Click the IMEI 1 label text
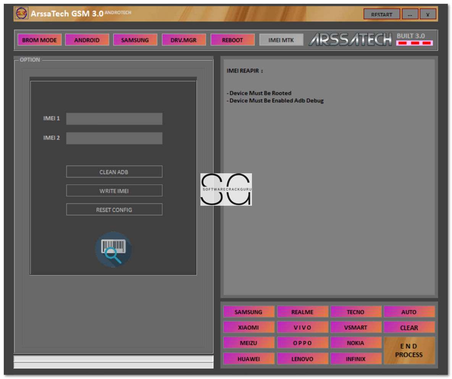Screen dimensions: 452x379 pyautogui.click(x=52, y=118)
